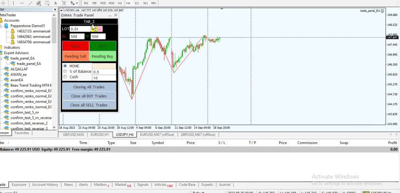Select Beau Trend Trading MT4 expert
This screenshot has height=193, width=400.
point(31,86)
